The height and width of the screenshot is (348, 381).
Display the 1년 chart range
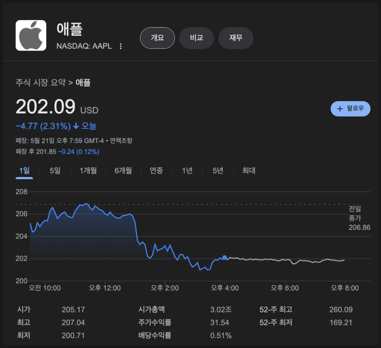[x=187, y=171]
